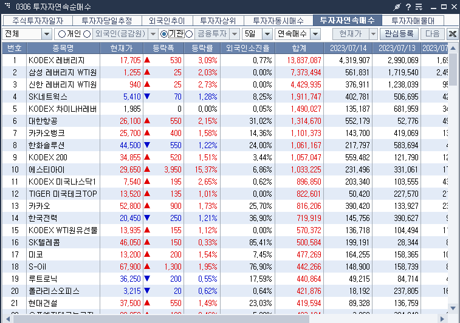Click the 번호 column header
The width and height of the screenshot is (460, 323).
click(15, 48)
